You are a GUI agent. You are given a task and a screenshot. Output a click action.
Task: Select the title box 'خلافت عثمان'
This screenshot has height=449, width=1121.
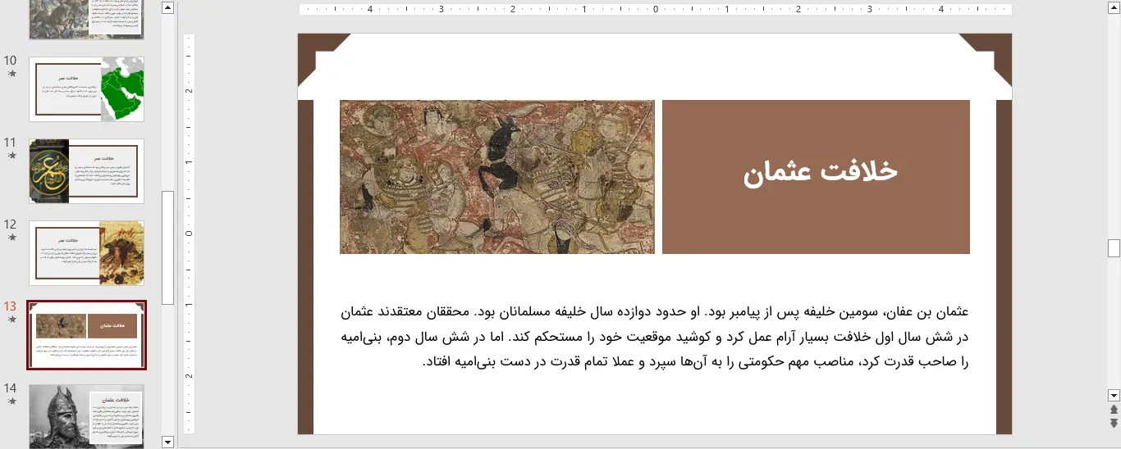pyautogui.click(x=816, y=177)
